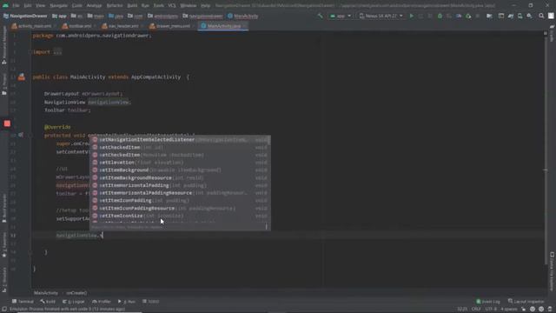Click the onCreate() breadcrumb below the editor
556x313 pixels.
(76, 293)
